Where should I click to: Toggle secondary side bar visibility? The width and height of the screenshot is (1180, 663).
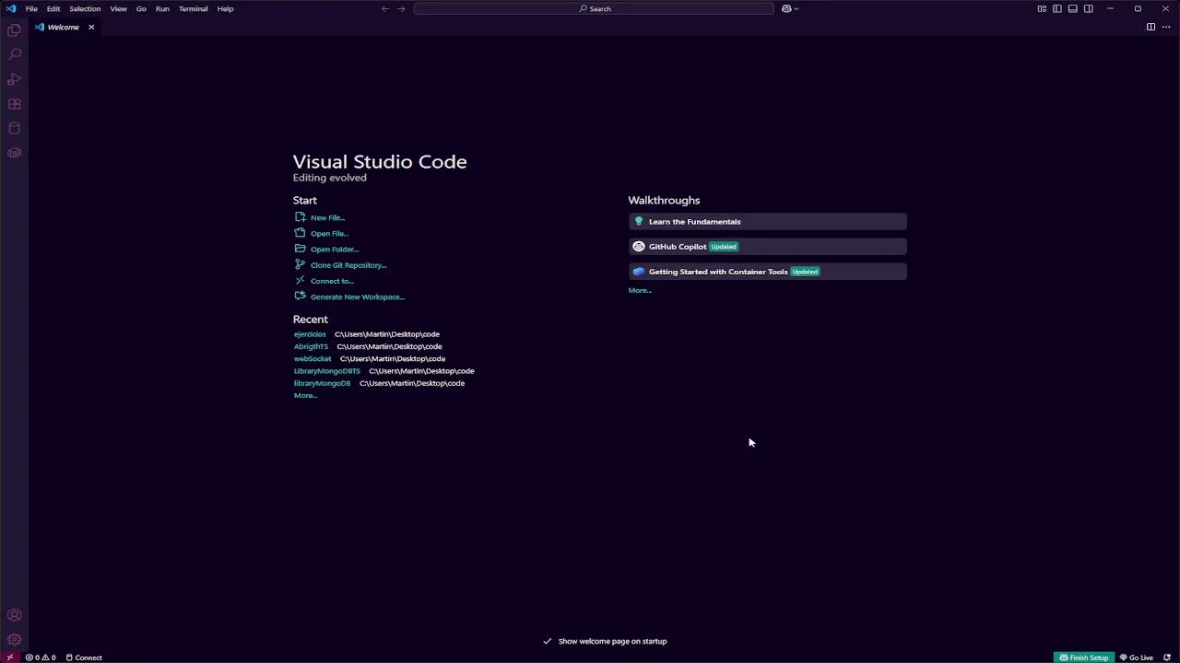point(1089,8)
